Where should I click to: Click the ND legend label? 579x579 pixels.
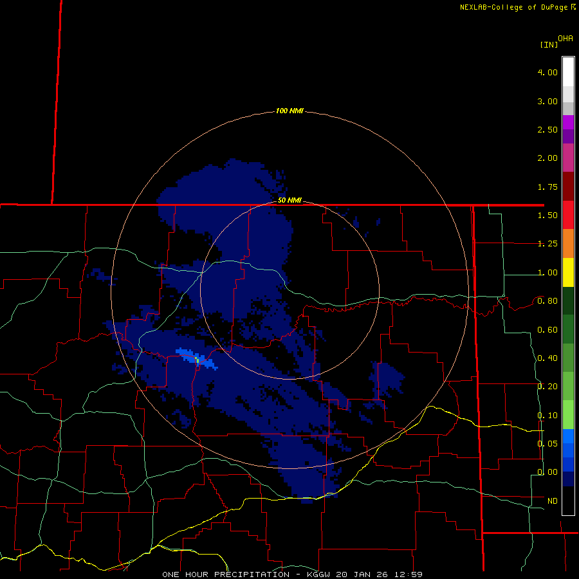[553, 501]
